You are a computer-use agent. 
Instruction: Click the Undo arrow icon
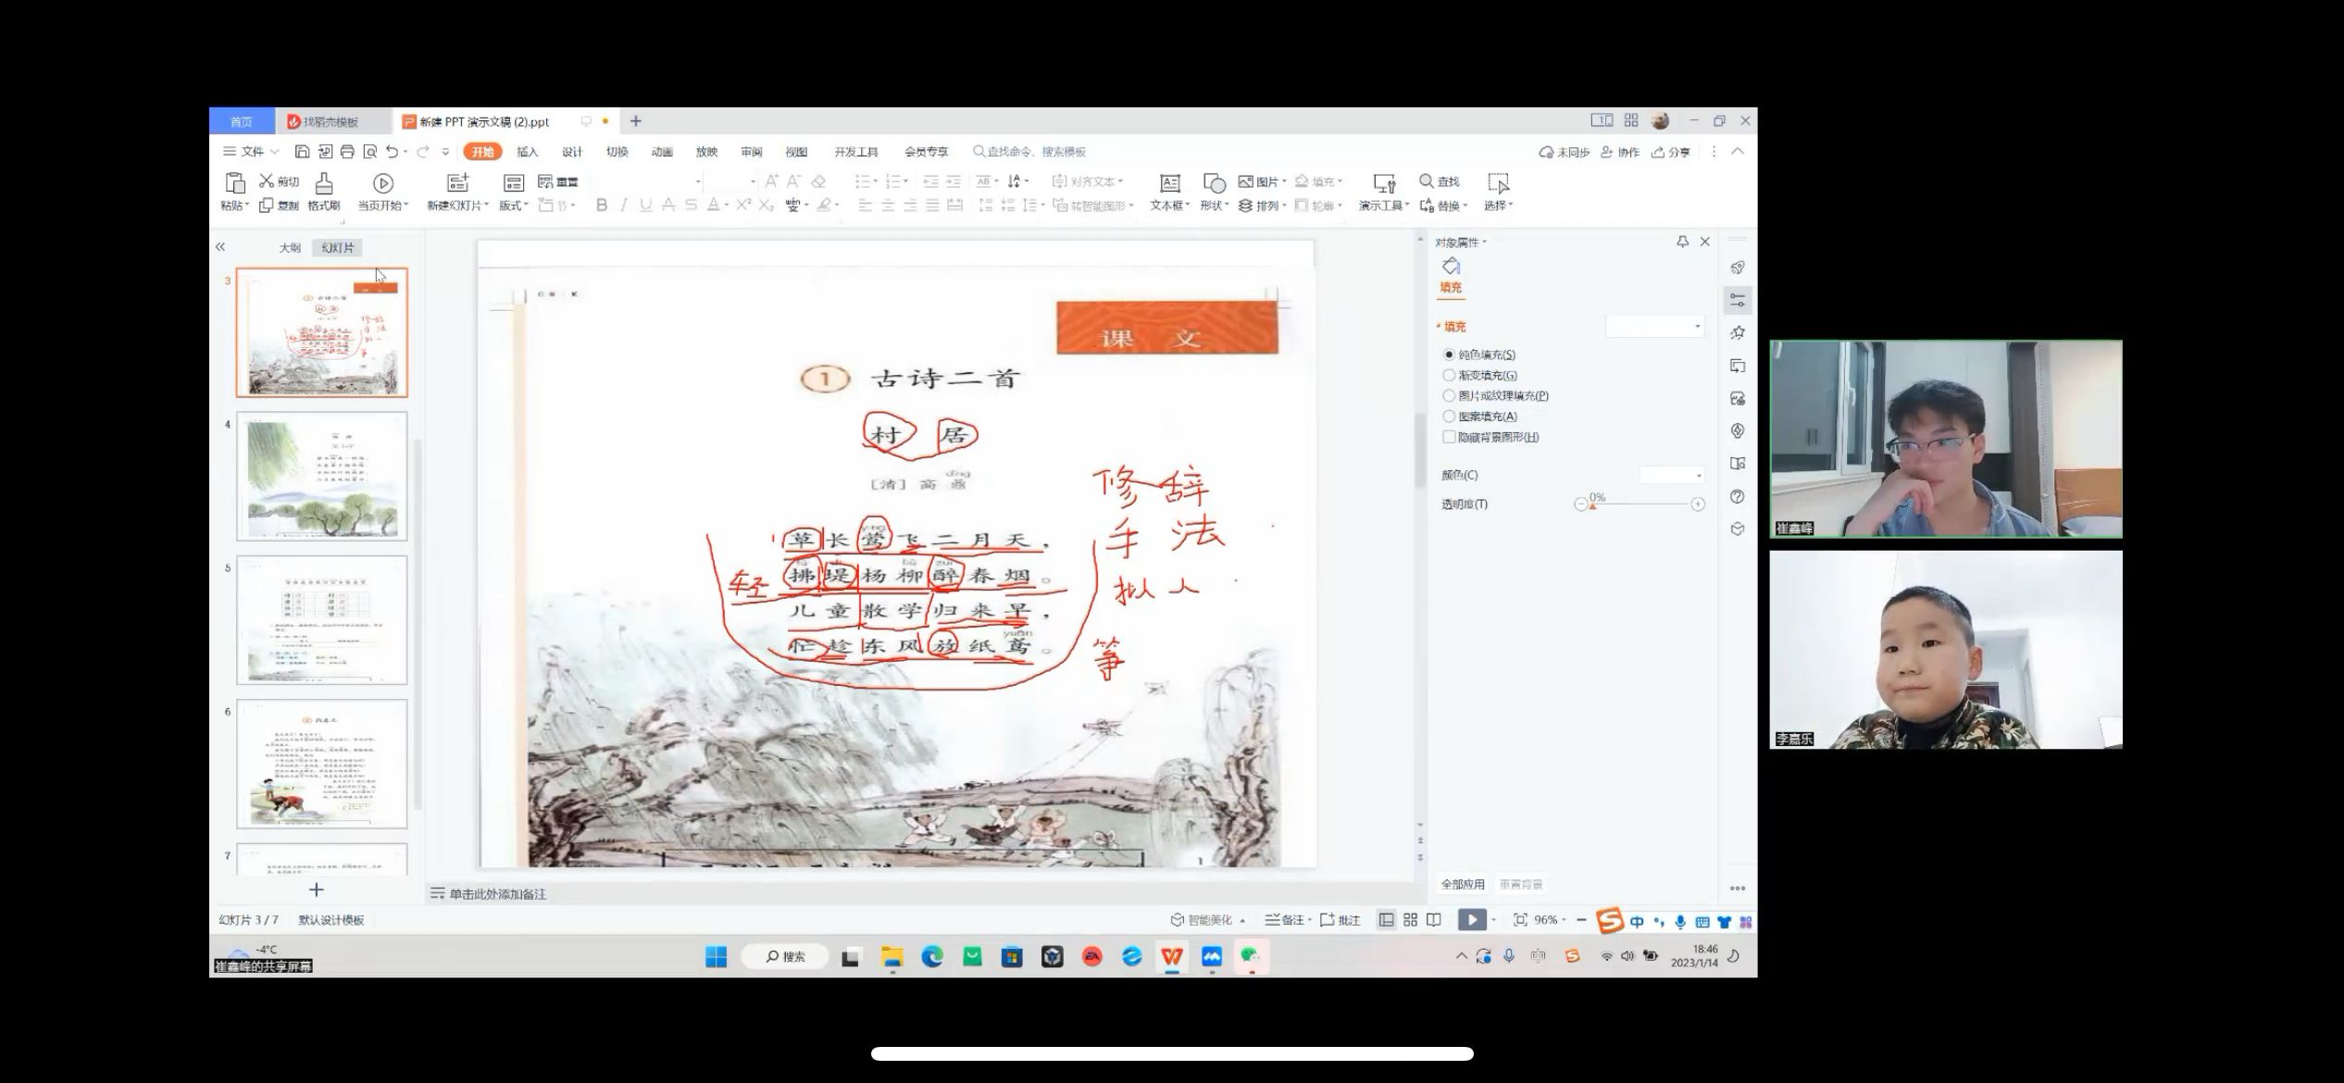[x=393, y=151]
